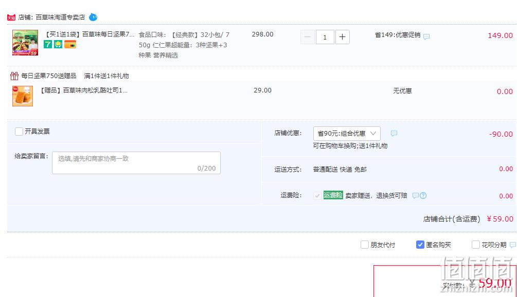The height and width of the screenshot is (297, 517).
Task: Click the red gift box icon
Action: point(14,76)
